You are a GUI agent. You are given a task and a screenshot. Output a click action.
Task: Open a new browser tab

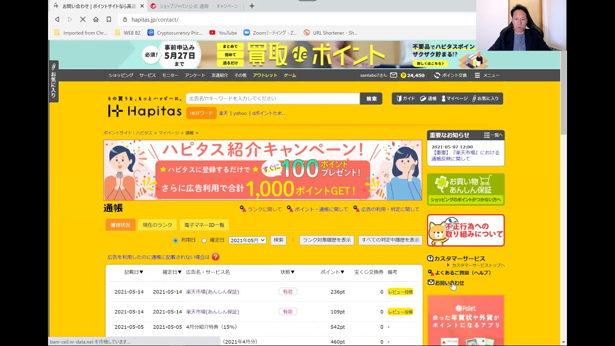(x=252, y=6)
